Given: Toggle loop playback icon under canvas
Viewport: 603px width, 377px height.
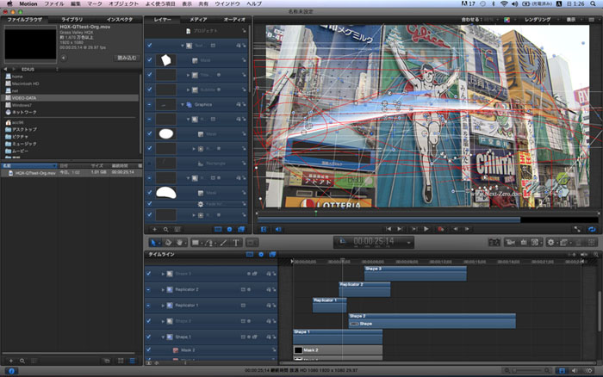Looking at the screenshot, I should coord(592,229).
